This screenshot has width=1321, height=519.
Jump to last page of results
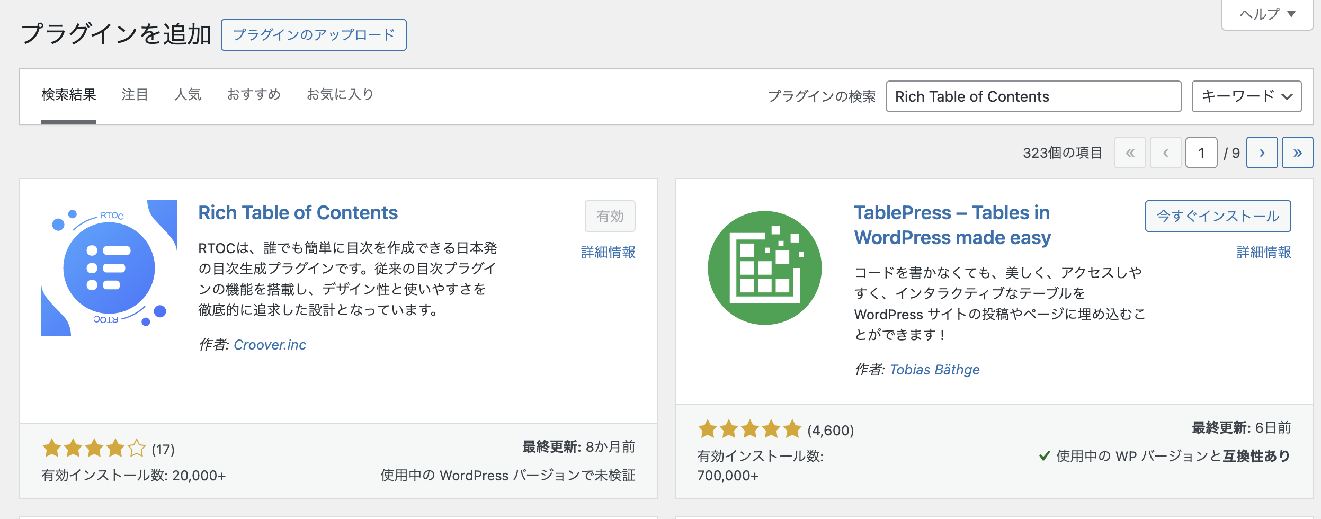coord(1297,153)
